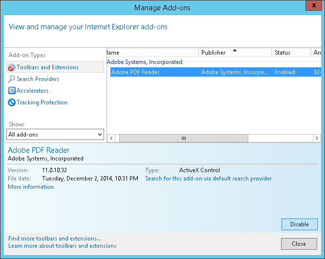Select the Adobe PDF Reader row
The height and width of the screenshot is (259, 325).
point(216,72)
